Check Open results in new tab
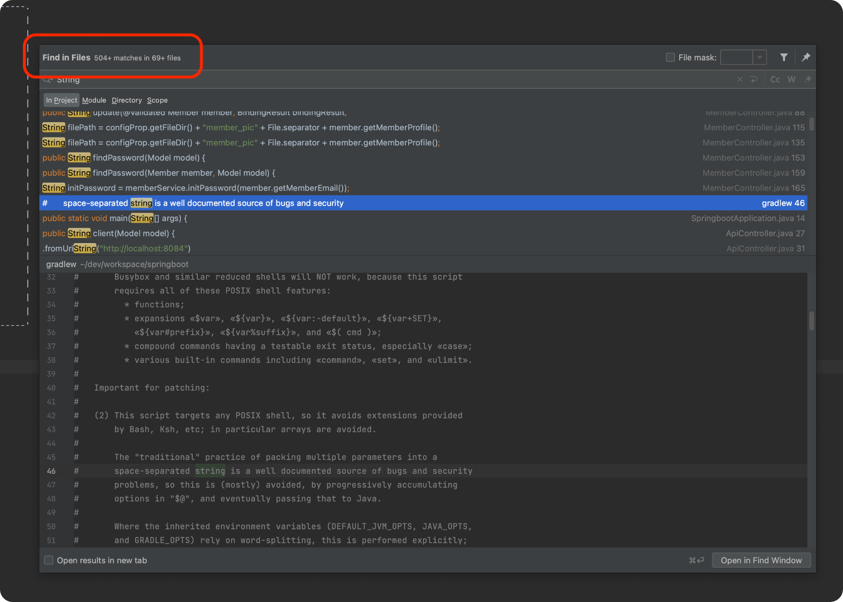843x602 pixels. pos(49,560)
